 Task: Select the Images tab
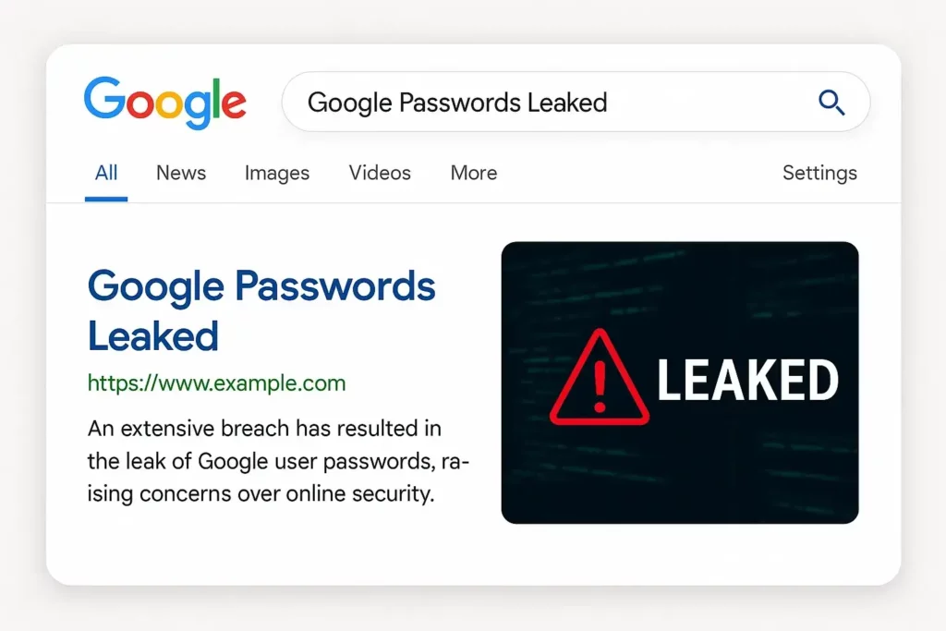(x=277, y=173)
